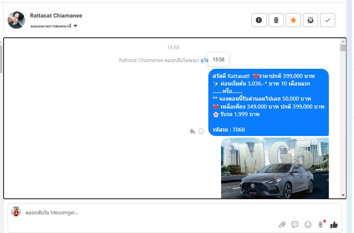Toggle the orange star follow-up flag
Viewport: 354px width, 233px height.
pyautogui.click(x=293, y=20)
